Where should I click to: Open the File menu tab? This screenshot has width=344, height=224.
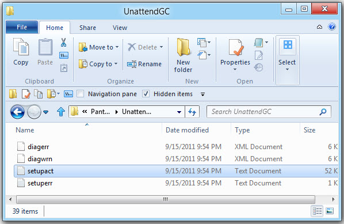click(22, 27)
